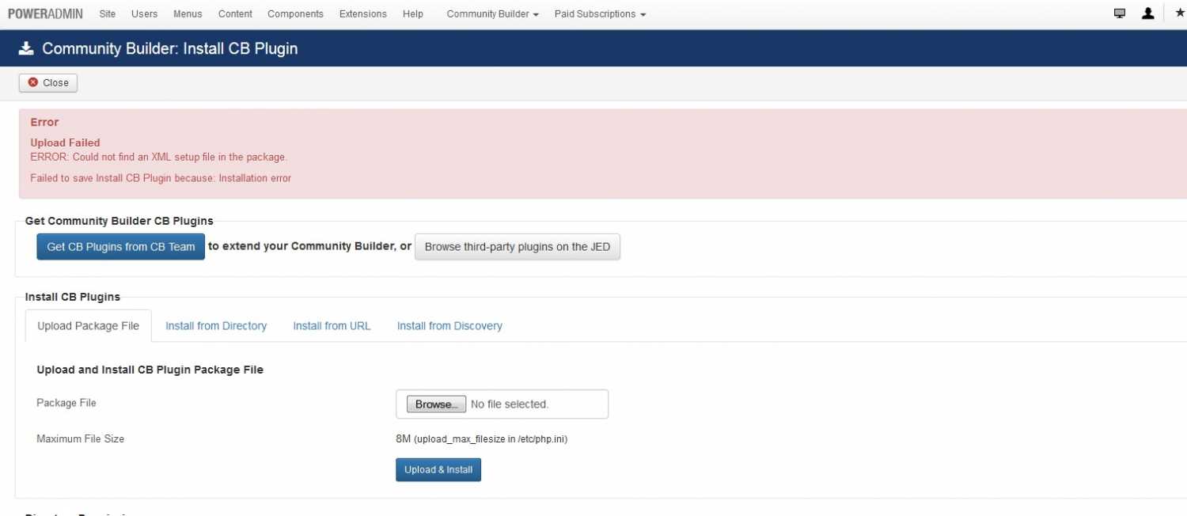Click the Package File input field
Screen dimensions: 1187x516
tap(502, 404)
